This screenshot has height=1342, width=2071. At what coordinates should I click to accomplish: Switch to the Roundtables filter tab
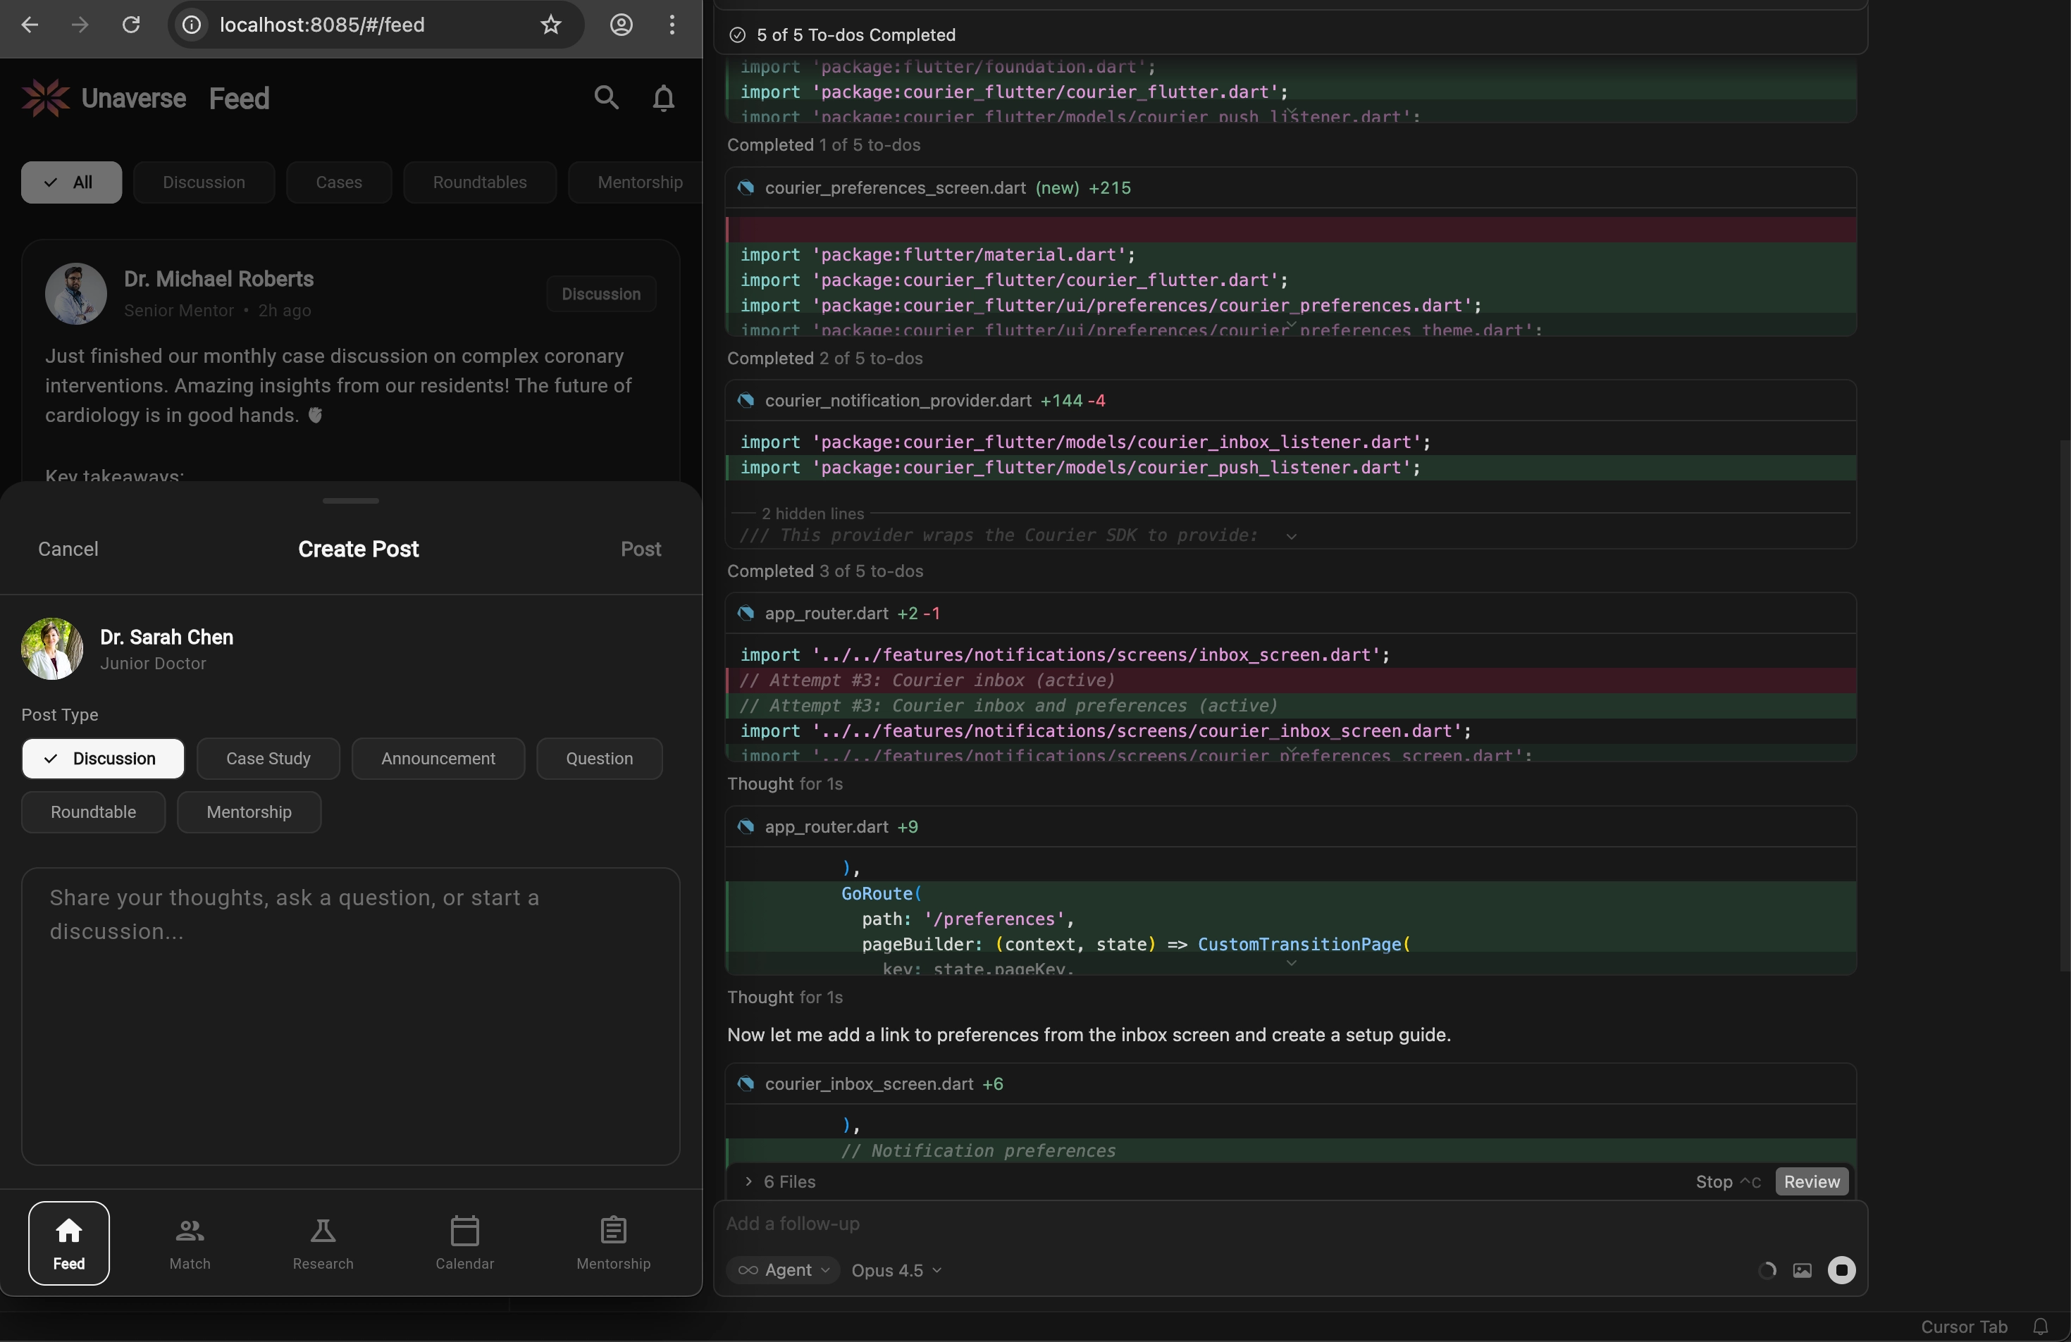click(479, 182)
